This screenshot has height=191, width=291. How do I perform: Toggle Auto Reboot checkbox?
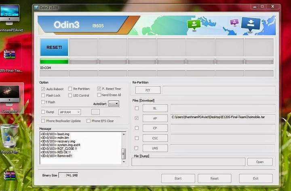tap(43, 89)
